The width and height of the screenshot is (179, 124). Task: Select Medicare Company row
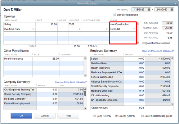pos(44,99)
